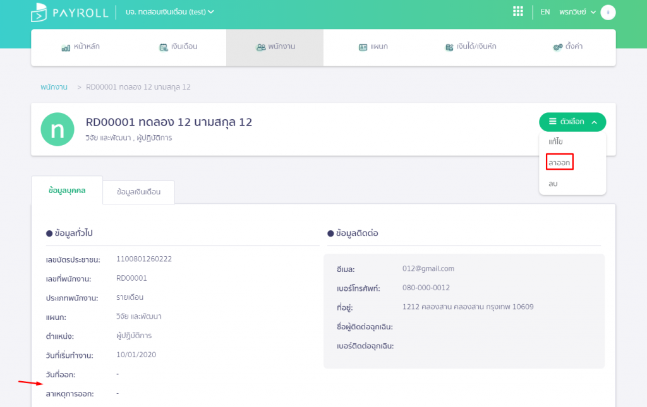Go to พนักงาน via the breadcrumb link

54,87
